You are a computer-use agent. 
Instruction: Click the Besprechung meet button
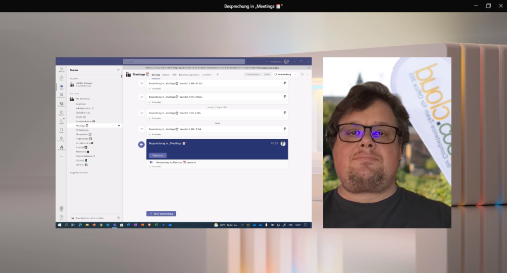(x=283, y=75)
